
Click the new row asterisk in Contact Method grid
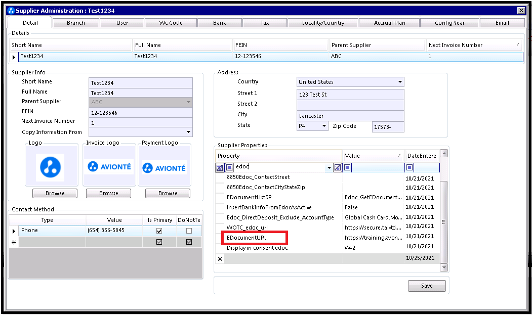click(14, 242)
